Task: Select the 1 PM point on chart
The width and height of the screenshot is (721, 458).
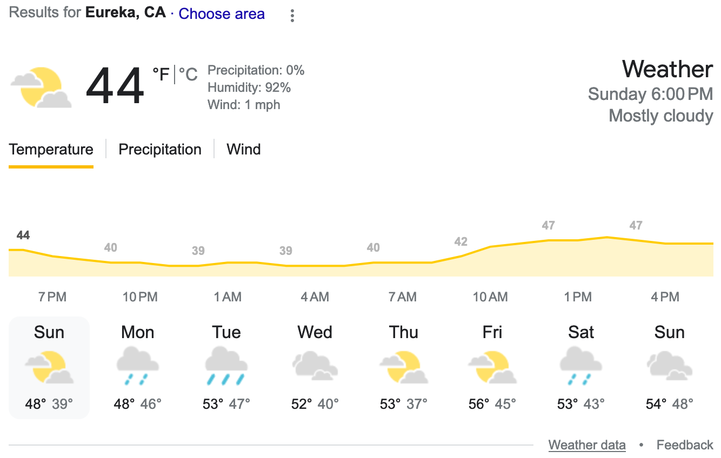Action: 578,297
